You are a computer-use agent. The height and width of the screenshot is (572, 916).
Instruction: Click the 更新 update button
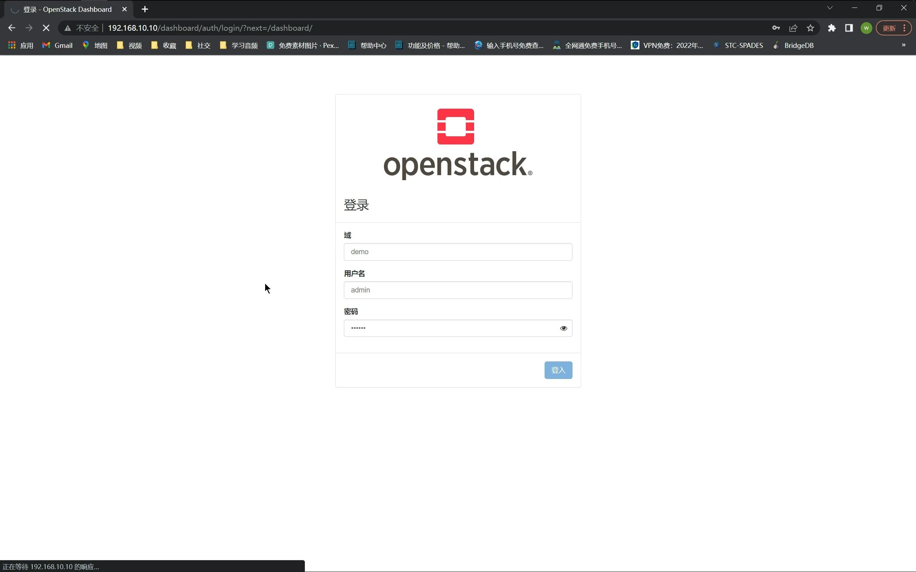pos(888,28)
